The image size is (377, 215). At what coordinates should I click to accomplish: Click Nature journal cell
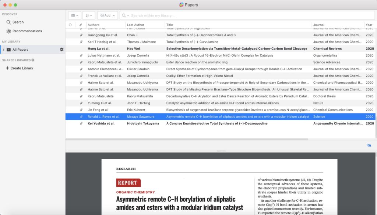coord(318,103)
